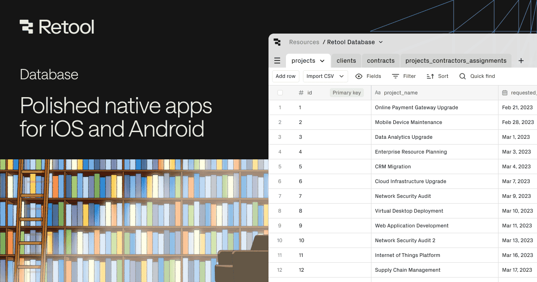
Task: Click the Quick find magnifier icon
Action: pyautogui.click(x=462, y=76)
